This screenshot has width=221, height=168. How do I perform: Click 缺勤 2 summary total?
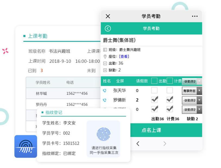192,119
